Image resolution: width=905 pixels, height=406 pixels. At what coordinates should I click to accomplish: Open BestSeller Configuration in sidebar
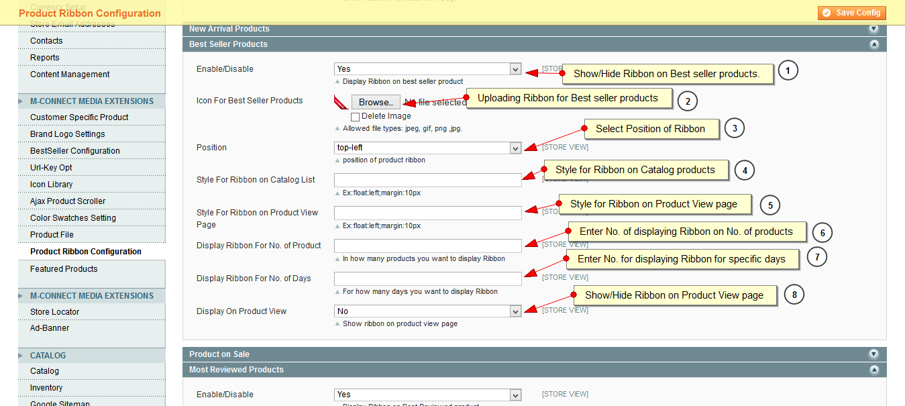click(x=75, y=151)
